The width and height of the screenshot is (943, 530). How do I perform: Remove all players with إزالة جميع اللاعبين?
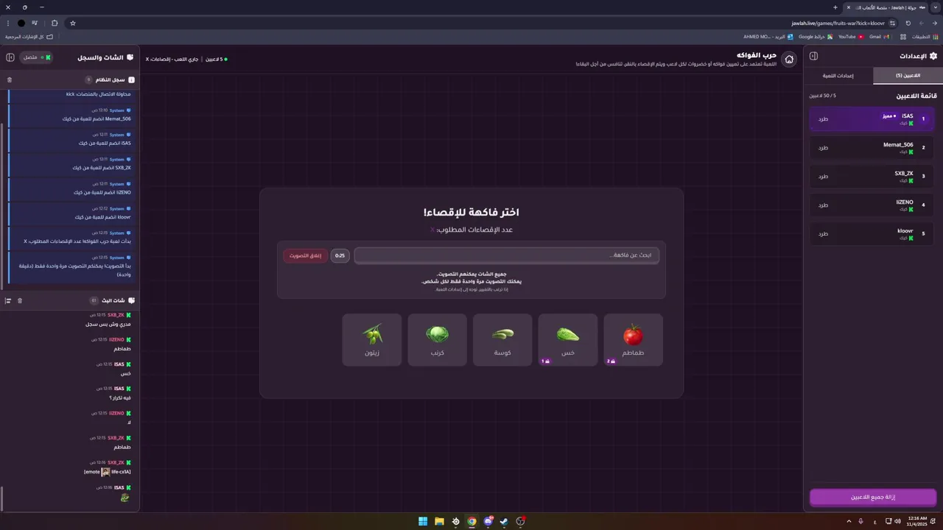pos(873,497)
